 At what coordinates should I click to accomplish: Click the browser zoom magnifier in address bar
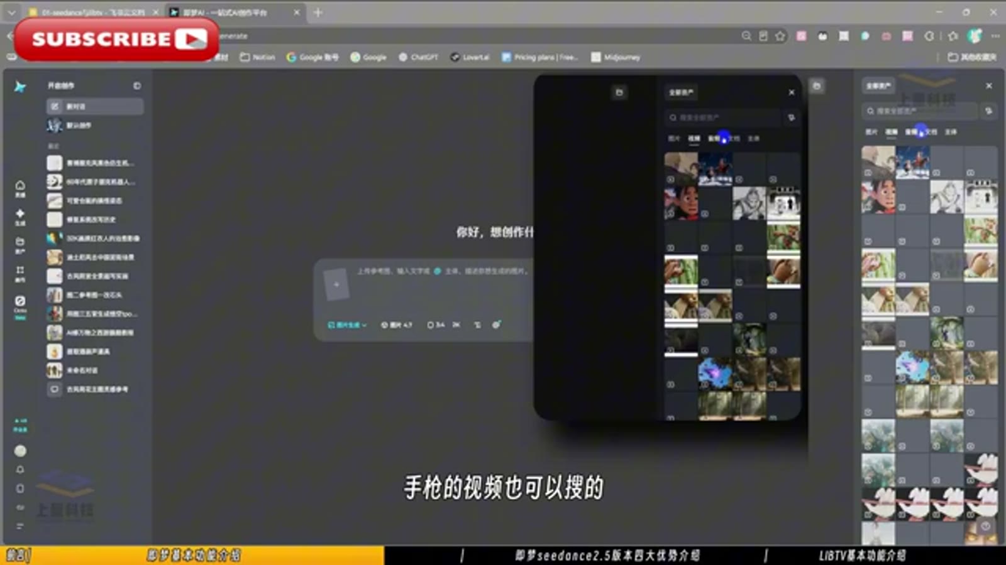(746, 36)
